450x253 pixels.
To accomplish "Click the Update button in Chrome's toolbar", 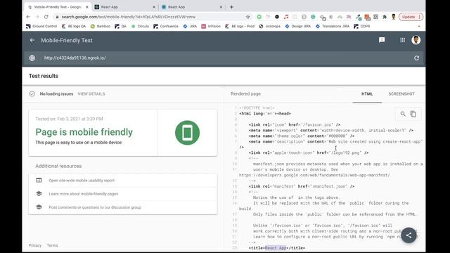I will pyautogui.click(x=411, y=17).
